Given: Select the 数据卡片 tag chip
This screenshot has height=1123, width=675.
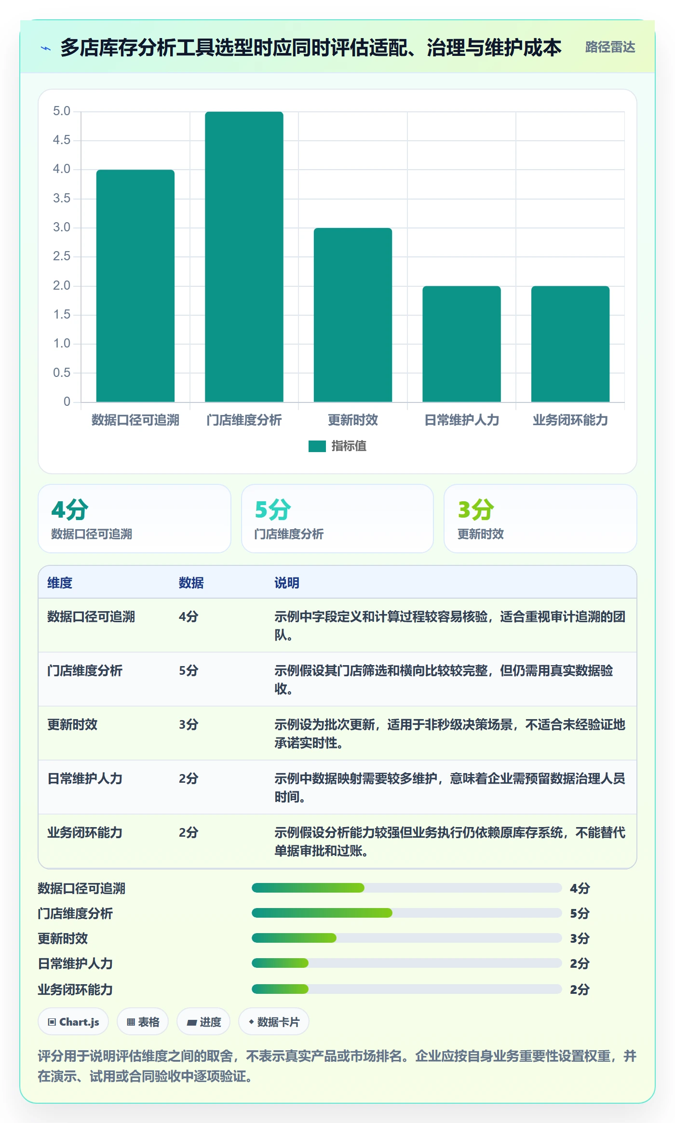Looking at the screenshot, I should pos(274,1022).
